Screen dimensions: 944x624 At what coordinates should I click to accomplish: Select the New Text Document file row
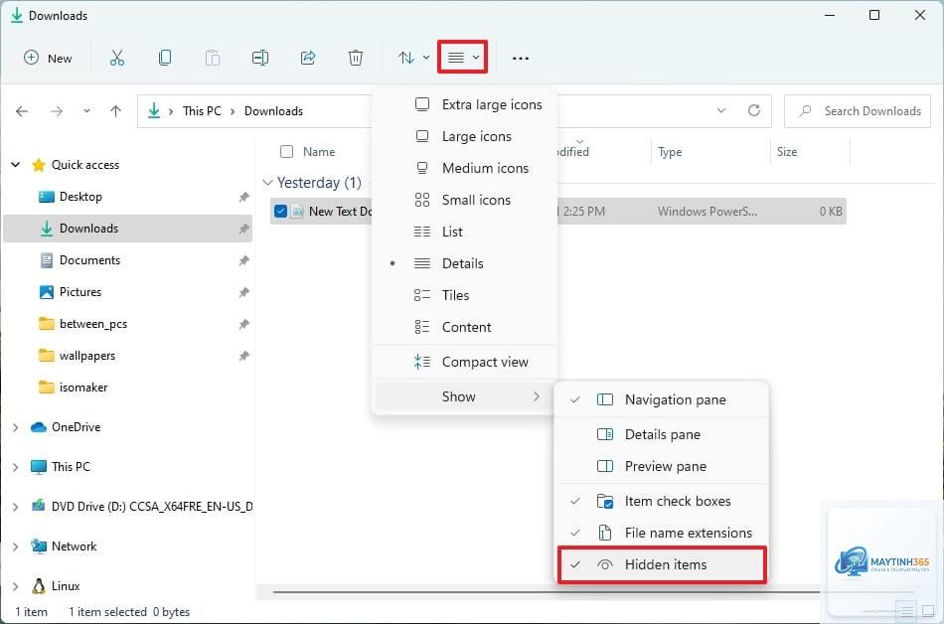click(558, 212)
